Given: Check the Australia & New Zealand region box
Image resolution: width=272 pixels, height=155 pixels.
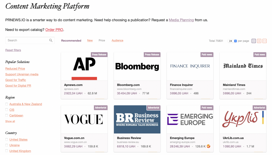Looking at the screenshot, I should [7, 104].
